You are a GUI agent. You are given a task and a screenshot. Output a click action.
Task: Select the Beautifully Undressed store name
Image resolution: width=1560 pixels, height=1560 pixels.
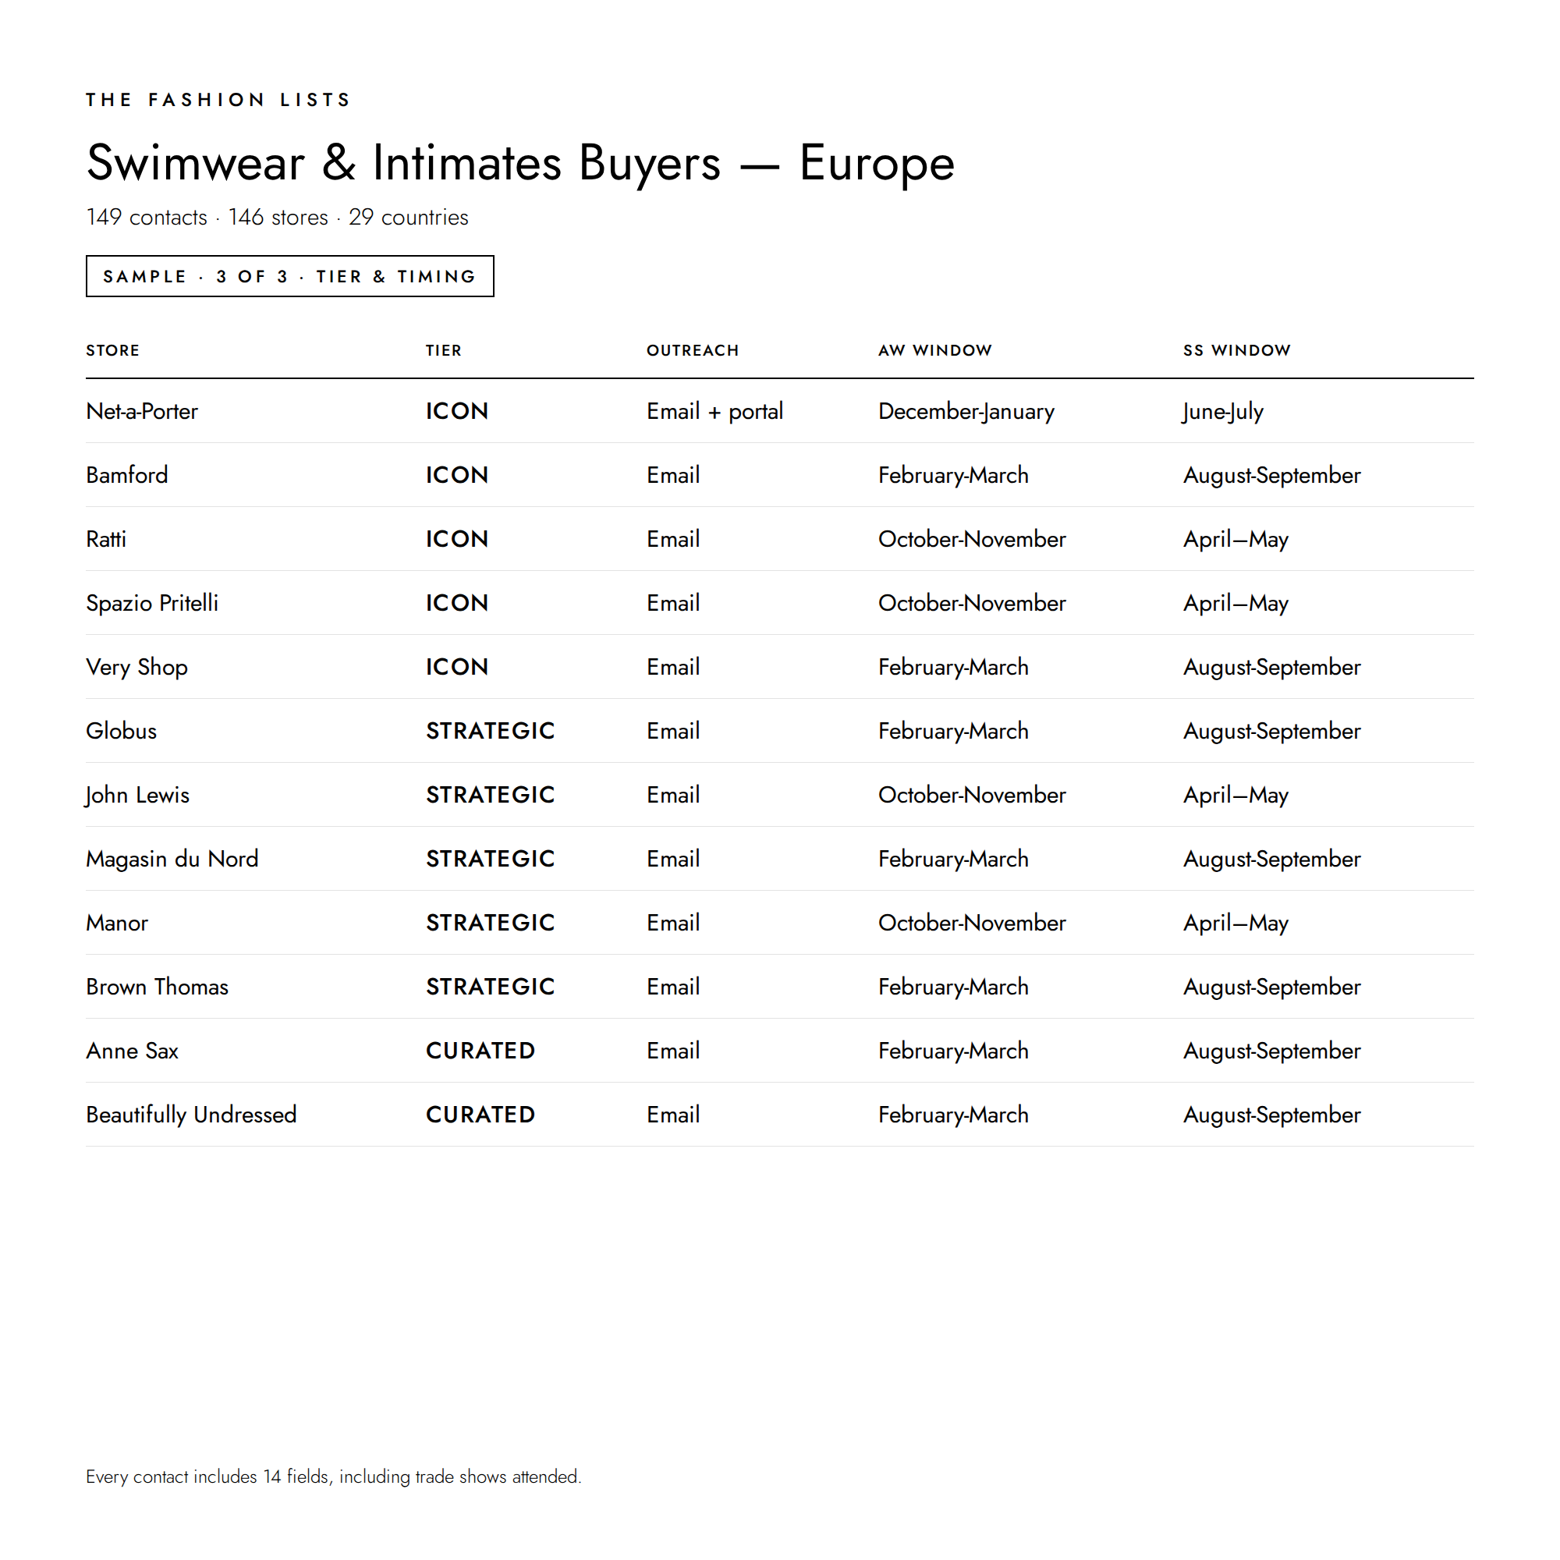[x=191, y=1115]
